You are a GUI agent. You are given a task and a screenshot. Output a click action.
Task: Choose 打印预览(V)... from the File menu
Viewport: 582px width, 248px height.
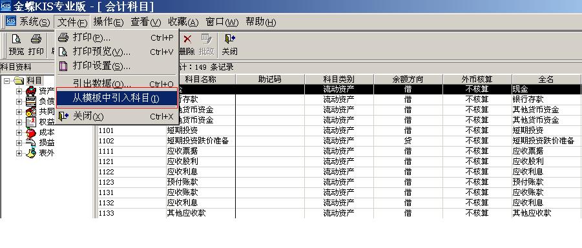(x=117, y=52)
